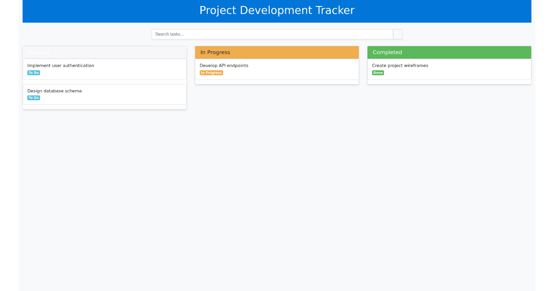Click the In Progress column header
Viewport: 554px width, 291px height.
(277, 52)
